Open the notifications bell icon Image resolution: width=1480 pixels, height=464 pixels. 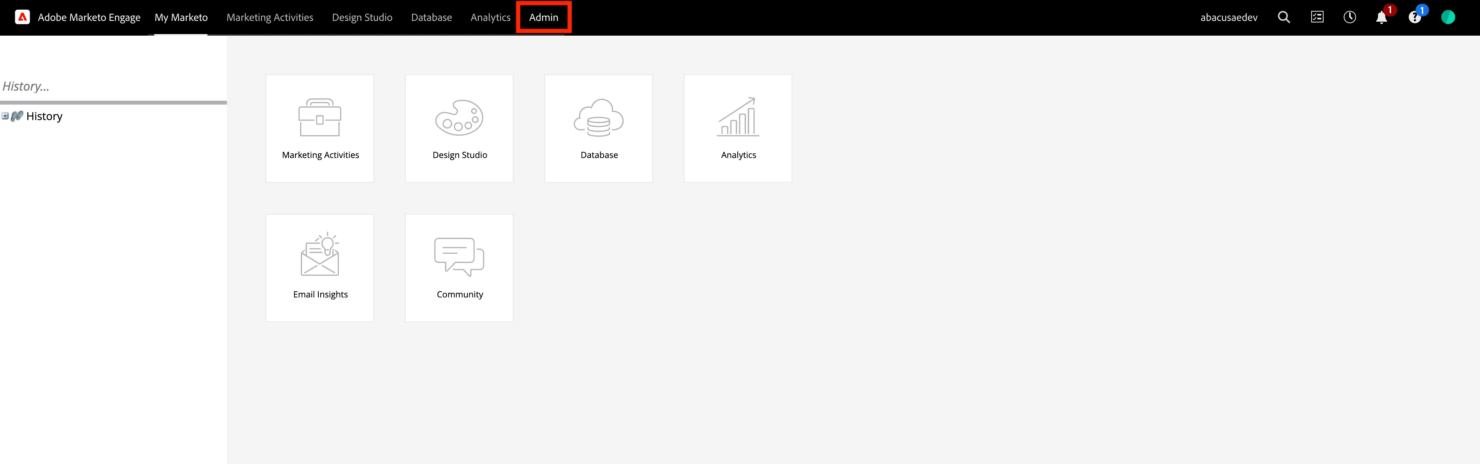pyautogui.click(x=1382, y=18)
